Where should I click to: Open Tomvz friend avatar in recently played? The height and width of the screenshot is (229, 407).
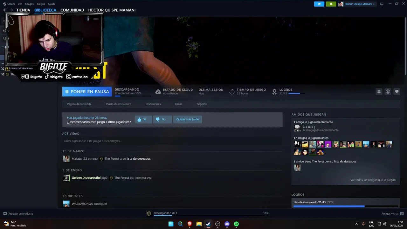[297, 128]
